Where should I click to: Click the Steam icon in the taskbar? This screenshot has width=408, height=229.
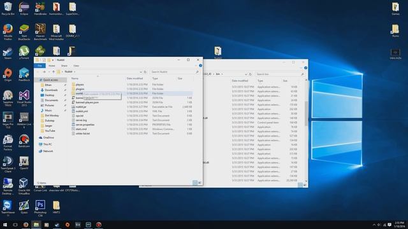tap(57, 225)
